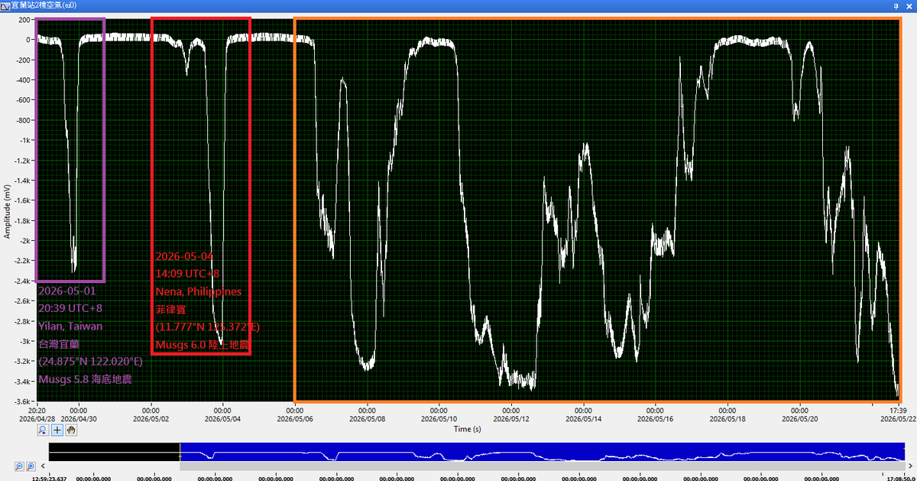Image resolution: width=917 pixels, height=481 pixels.
Task: Click the '20:20 2026/04/28' start time label
Action: pyautogui.click(x=37, y=414)
